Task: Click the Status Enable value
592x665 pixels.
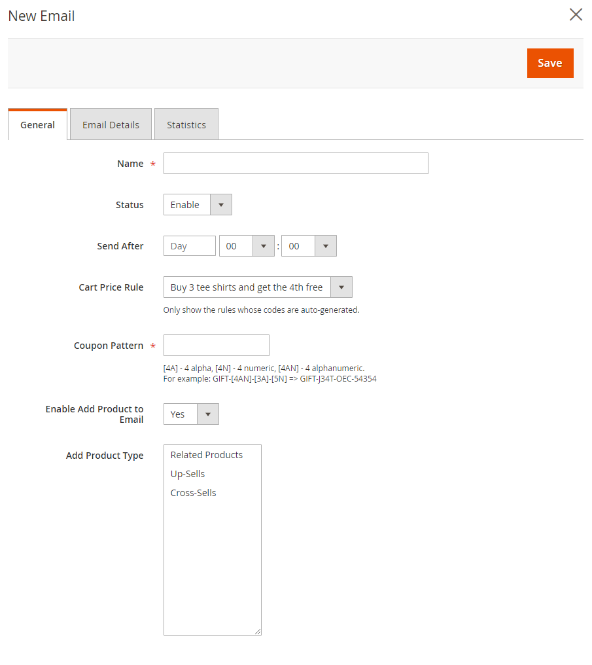Action: click(x=186, y=205)
